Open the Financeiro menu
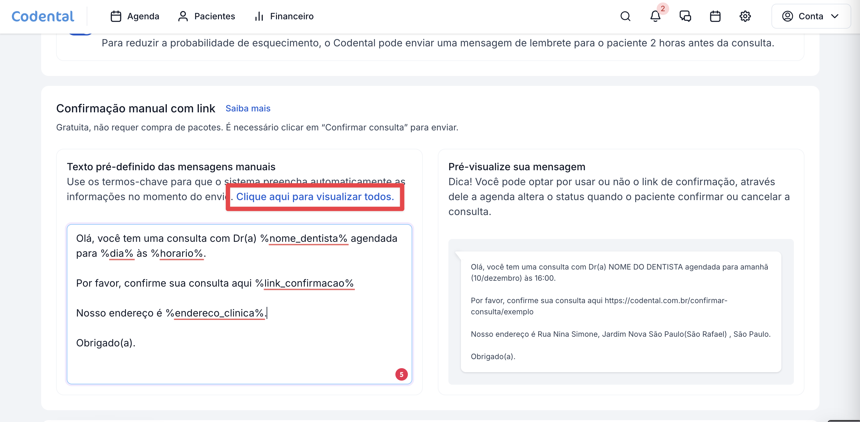 pos(284,16)
